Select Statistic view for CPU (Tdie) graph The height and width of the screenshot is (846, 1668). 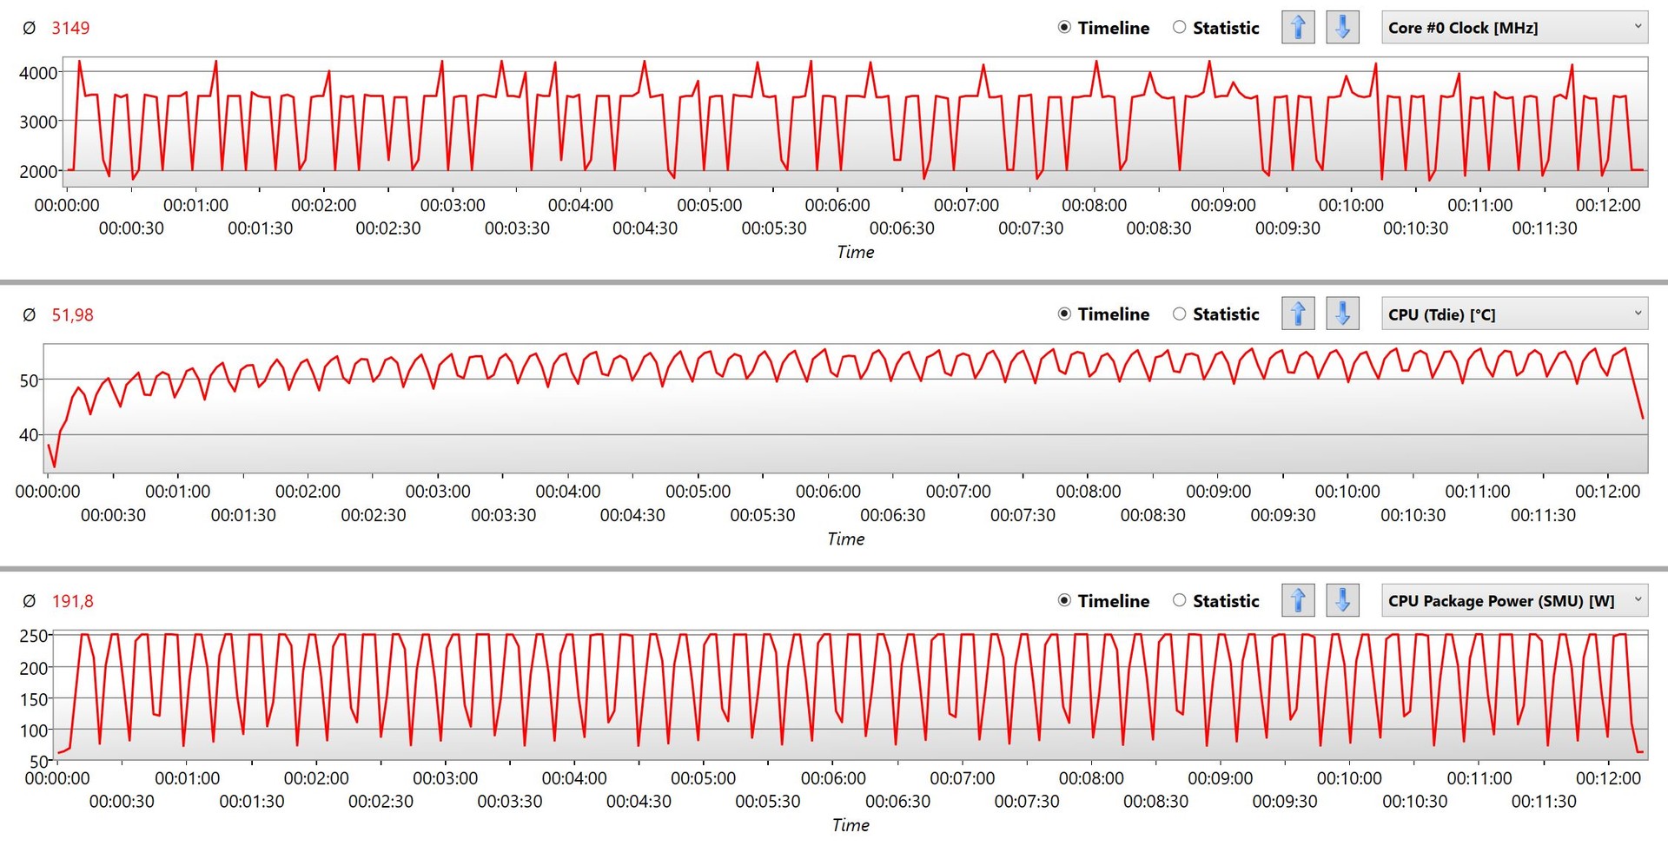pos(1179,314)
